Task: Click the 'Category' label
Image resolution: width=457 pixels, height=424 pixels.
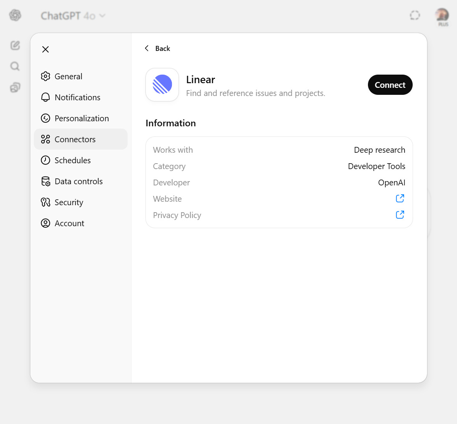Action: [169, 166]
